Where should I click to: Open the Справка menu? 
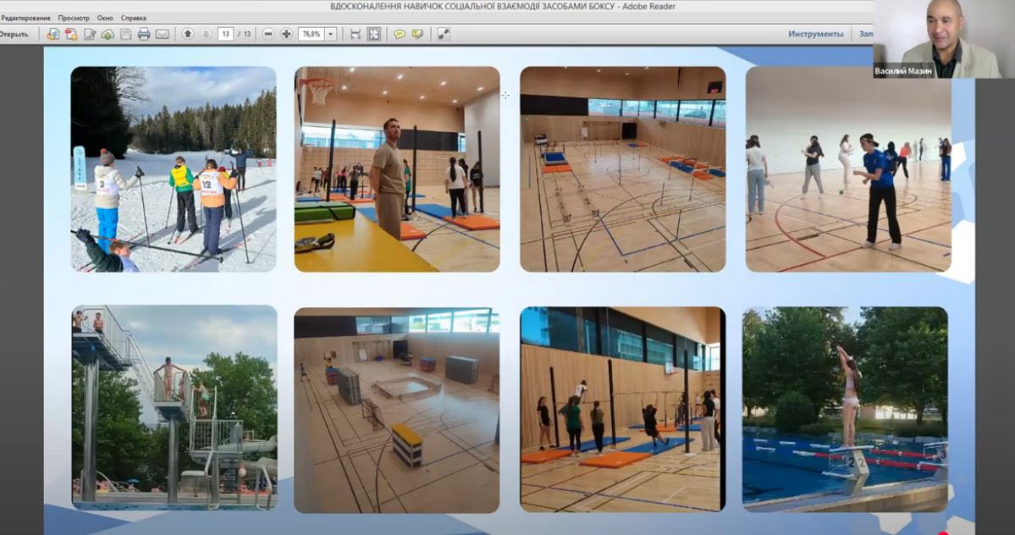pos(134,18)
